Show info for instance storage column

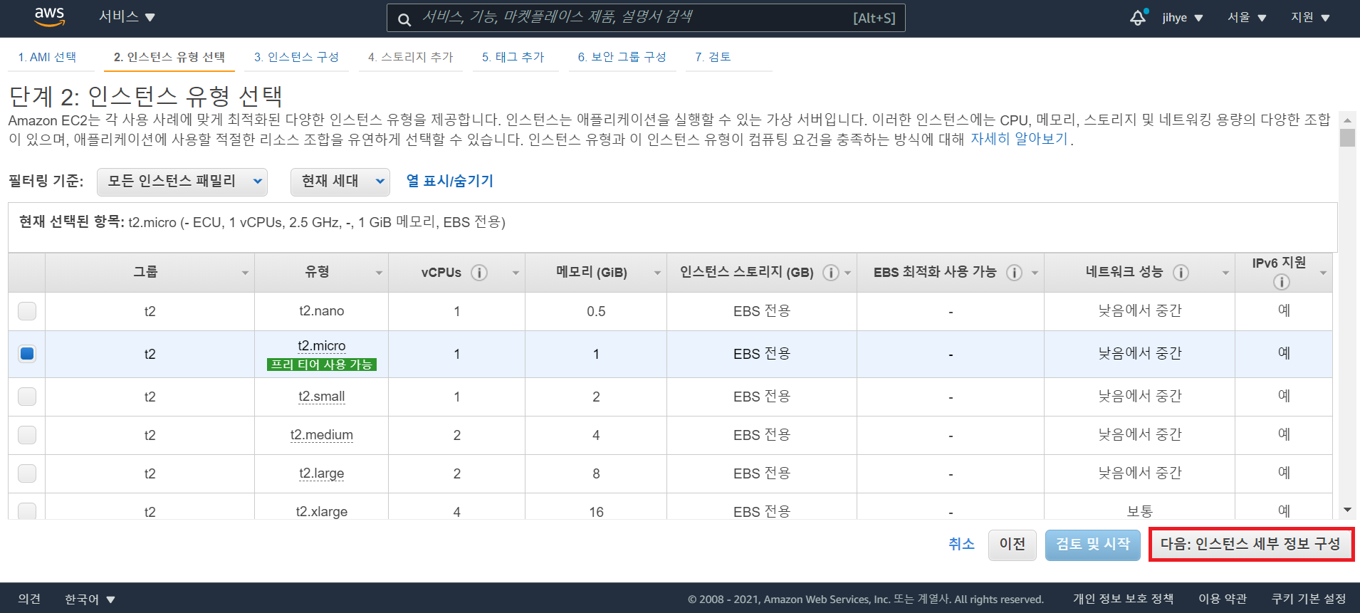[830, 273]
